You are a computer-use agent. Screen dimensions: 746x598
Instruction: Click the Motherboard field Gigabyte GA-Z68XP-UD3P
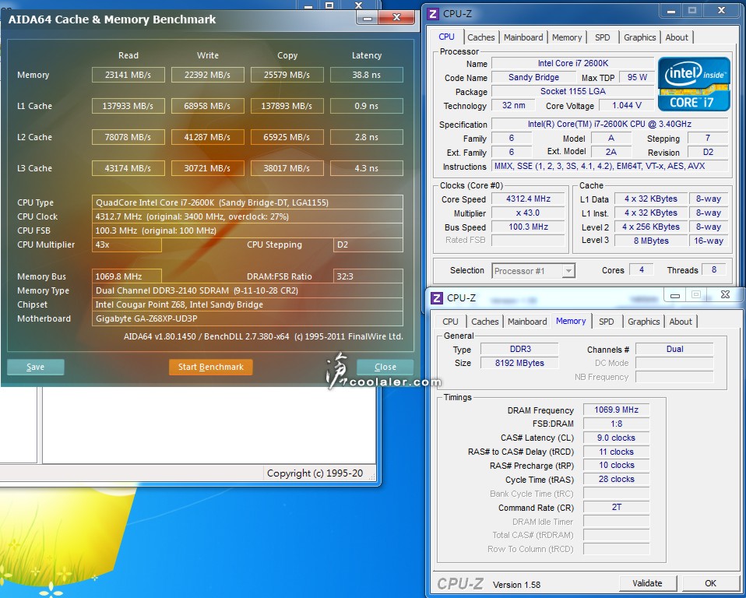[x=248, y=318]
